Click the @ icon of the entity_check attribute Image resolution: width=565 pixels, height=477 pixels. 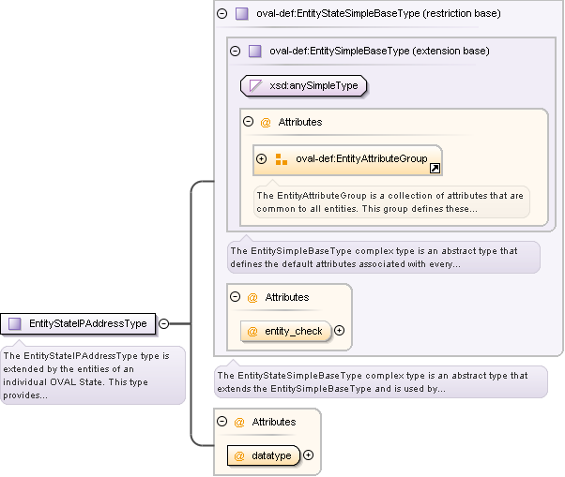pos(252,331)
